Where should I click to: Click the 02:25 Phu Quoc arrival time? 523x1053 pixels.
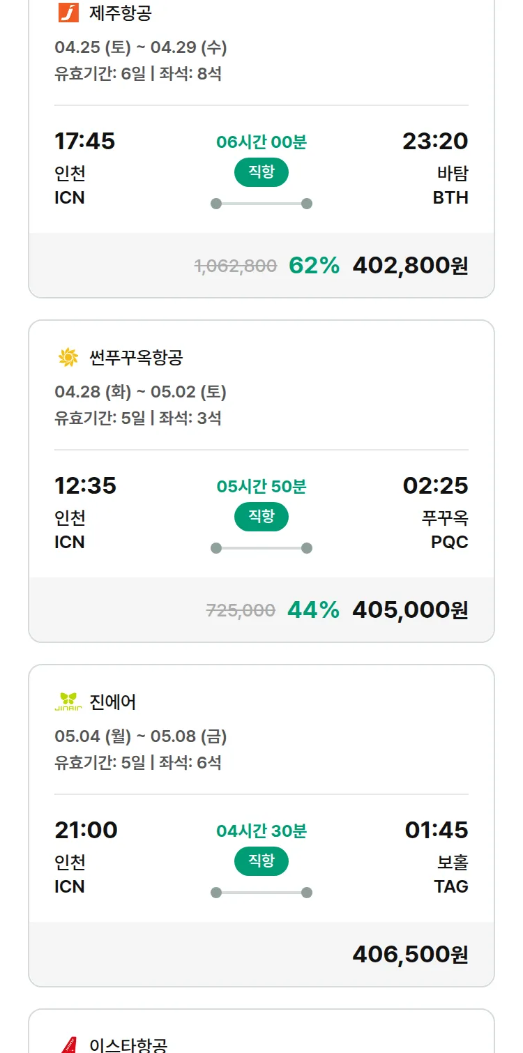tap(435, 485)
